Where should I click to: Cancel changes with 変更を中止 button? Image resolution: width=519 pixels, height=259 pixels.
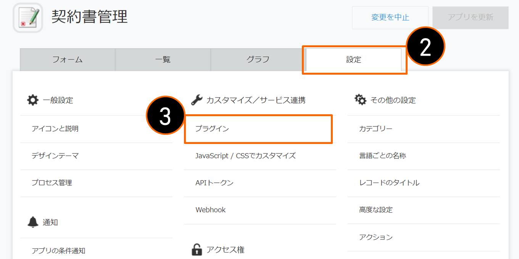(x=390, y=18)
